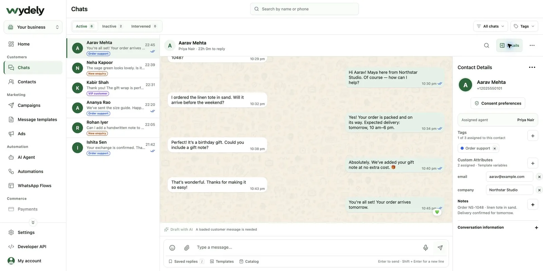The image size is (543, 271).
Task: Open message Templates in composer
Action: 222,261
